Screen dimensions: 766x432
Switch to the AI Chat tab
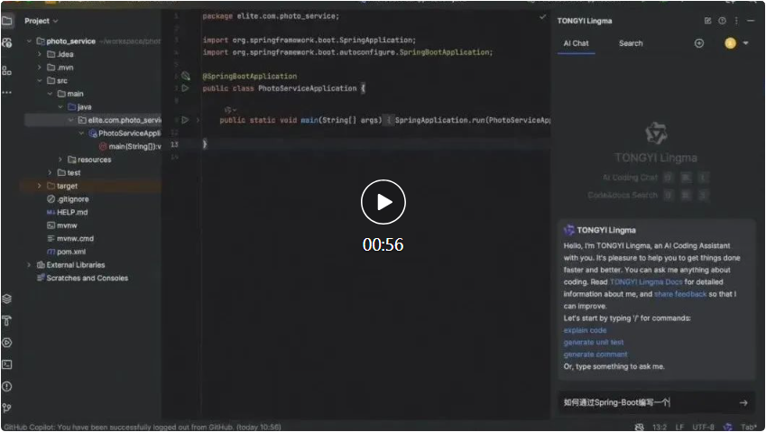[x=576, y=43]
